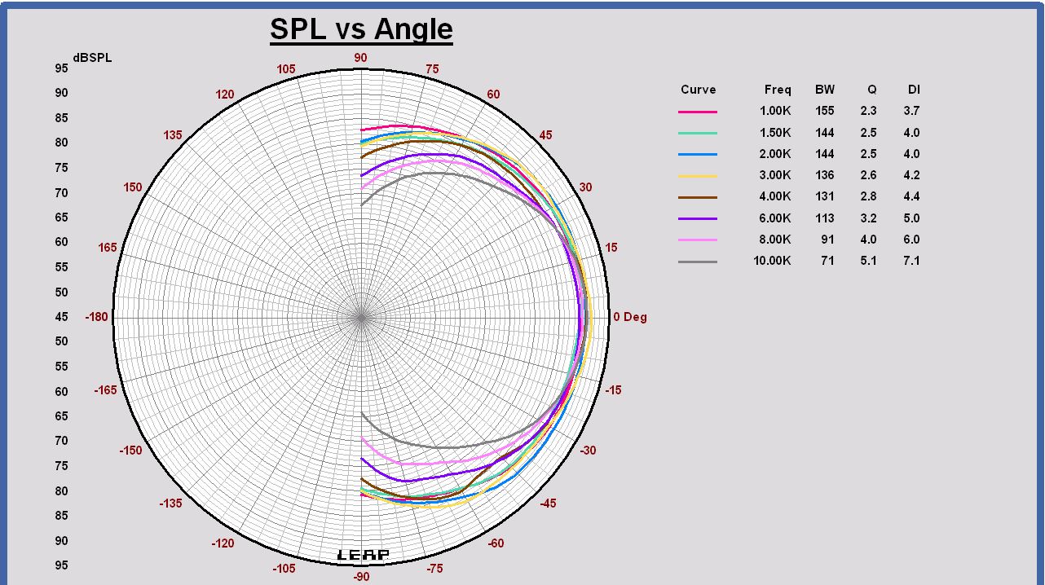Click the 'SPL vs Angle' chart title
The width and height of the screenshot is (1045, 585).
(361, 29)
